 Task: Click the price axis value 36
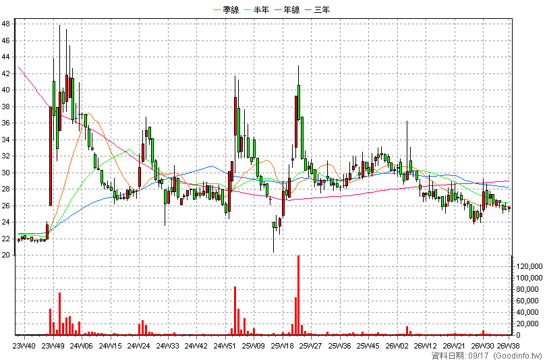point(5,123)
